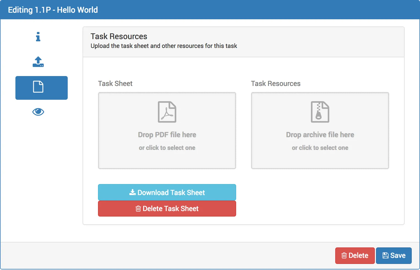
Task: Open the Task Sheet file selector
Action: [x=167, y=130]
